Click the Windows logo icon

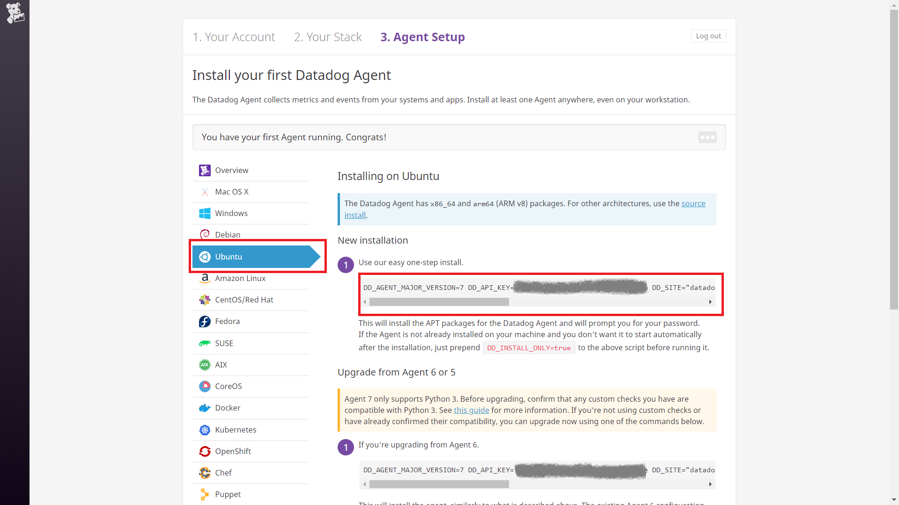point(205,214)
